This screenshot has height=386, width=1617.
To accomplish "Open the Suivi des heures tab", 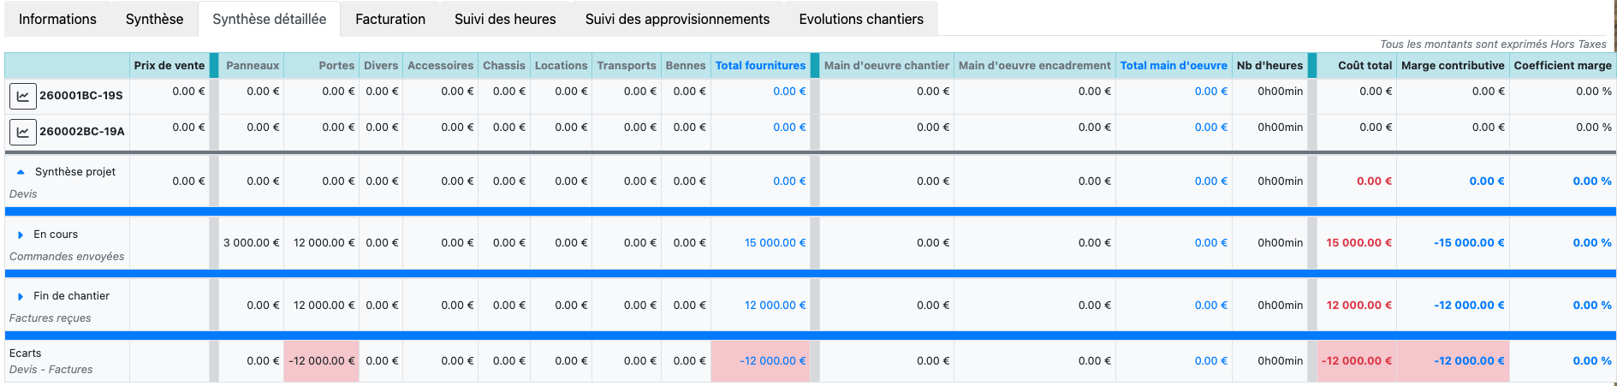I will click(x=505, y=19).
